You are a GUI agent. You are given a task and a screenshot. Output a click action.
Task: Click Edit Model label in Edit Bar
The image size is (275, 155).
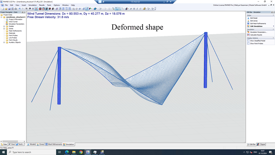[x=254, y=18]
